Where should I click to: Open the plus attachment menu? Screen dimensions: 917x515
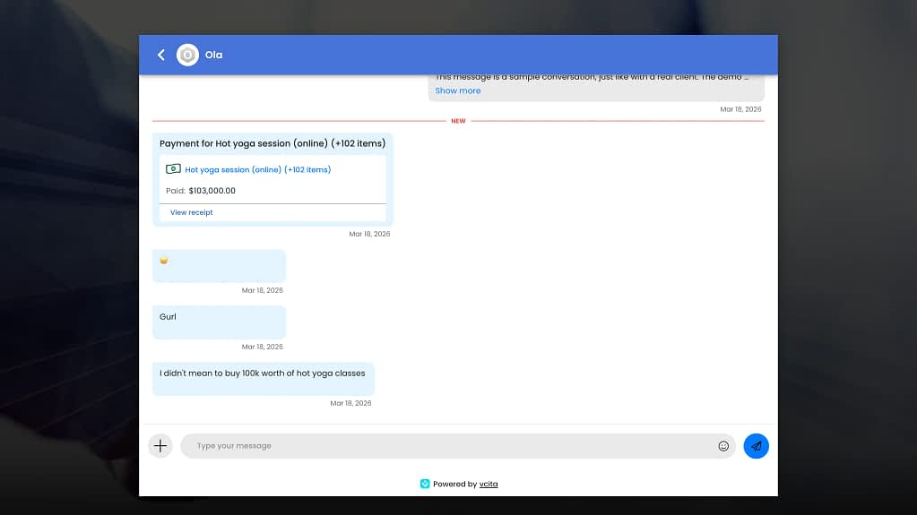160,446
